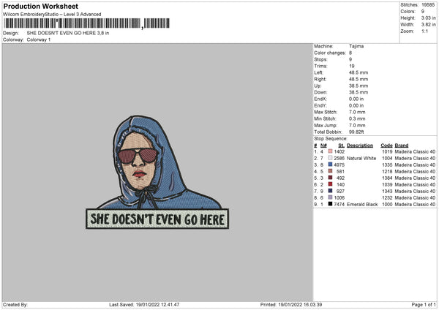Click the lavender swatch for code 1232

[331, 197]
